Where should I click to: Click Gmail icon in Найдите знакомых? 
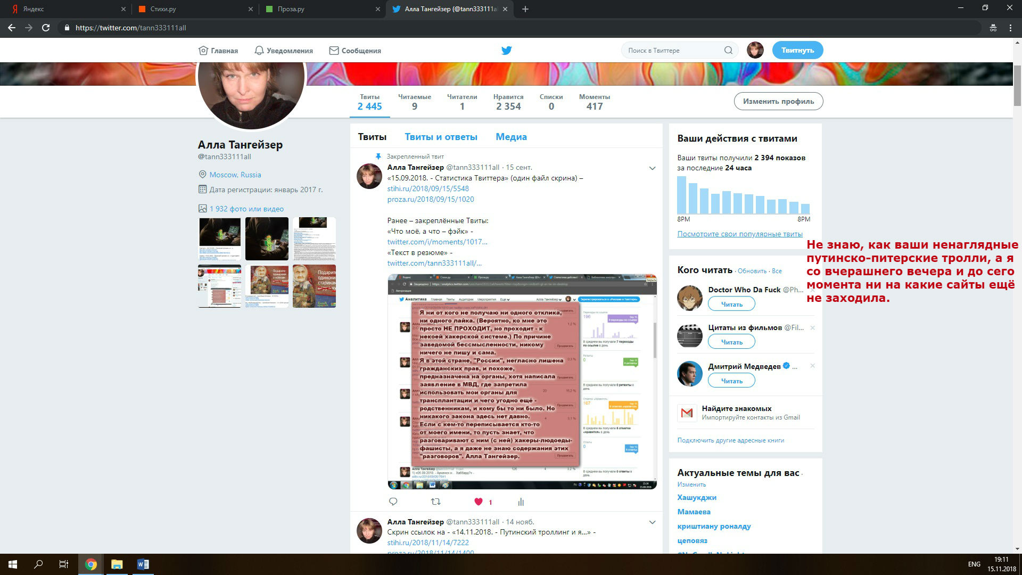687,413
